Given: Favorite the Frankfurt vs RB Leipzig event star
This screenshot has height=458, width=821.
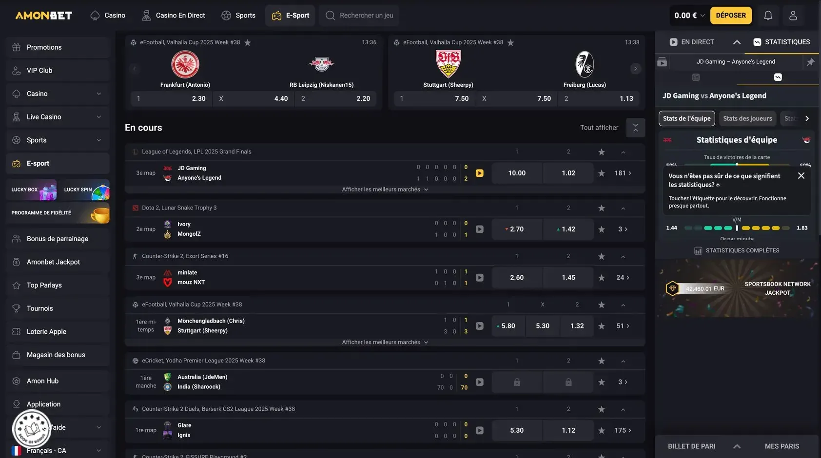Looking at the screenshot, I should point(248,42).
